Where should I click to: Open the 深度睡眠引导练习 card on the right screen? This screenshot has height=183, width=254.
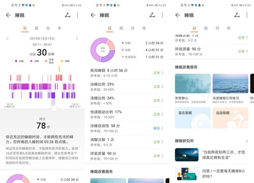click(230, 89)
